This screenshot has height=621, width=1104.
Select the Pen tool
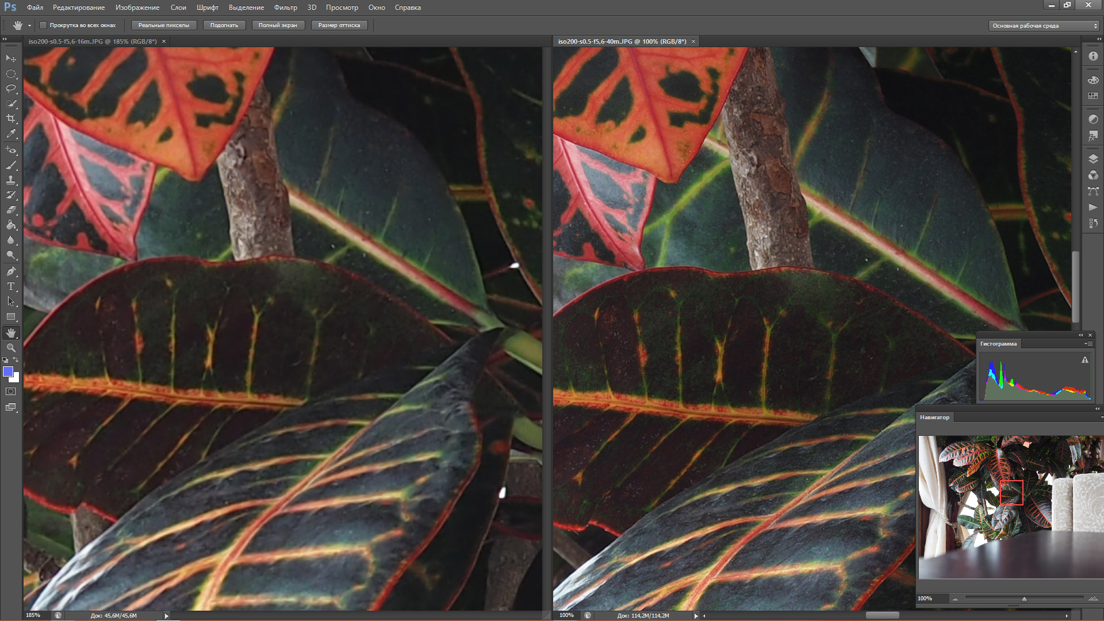(11, 271)
